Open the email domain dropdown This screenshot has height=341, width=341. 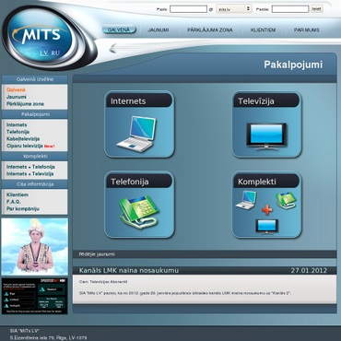coord(234,9)
